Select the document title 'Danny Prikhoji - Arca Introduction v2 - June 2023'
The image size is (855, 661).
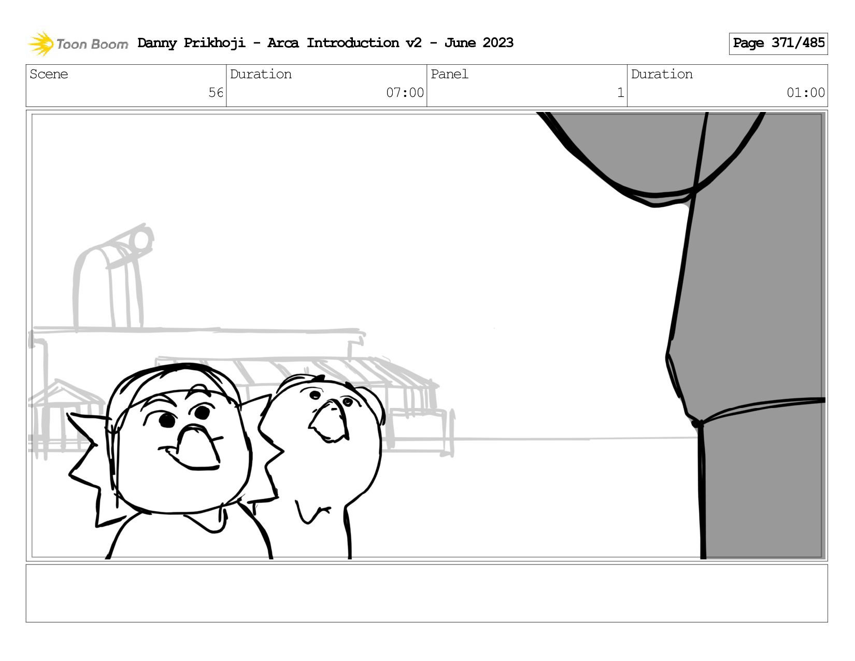coord(325,43)
